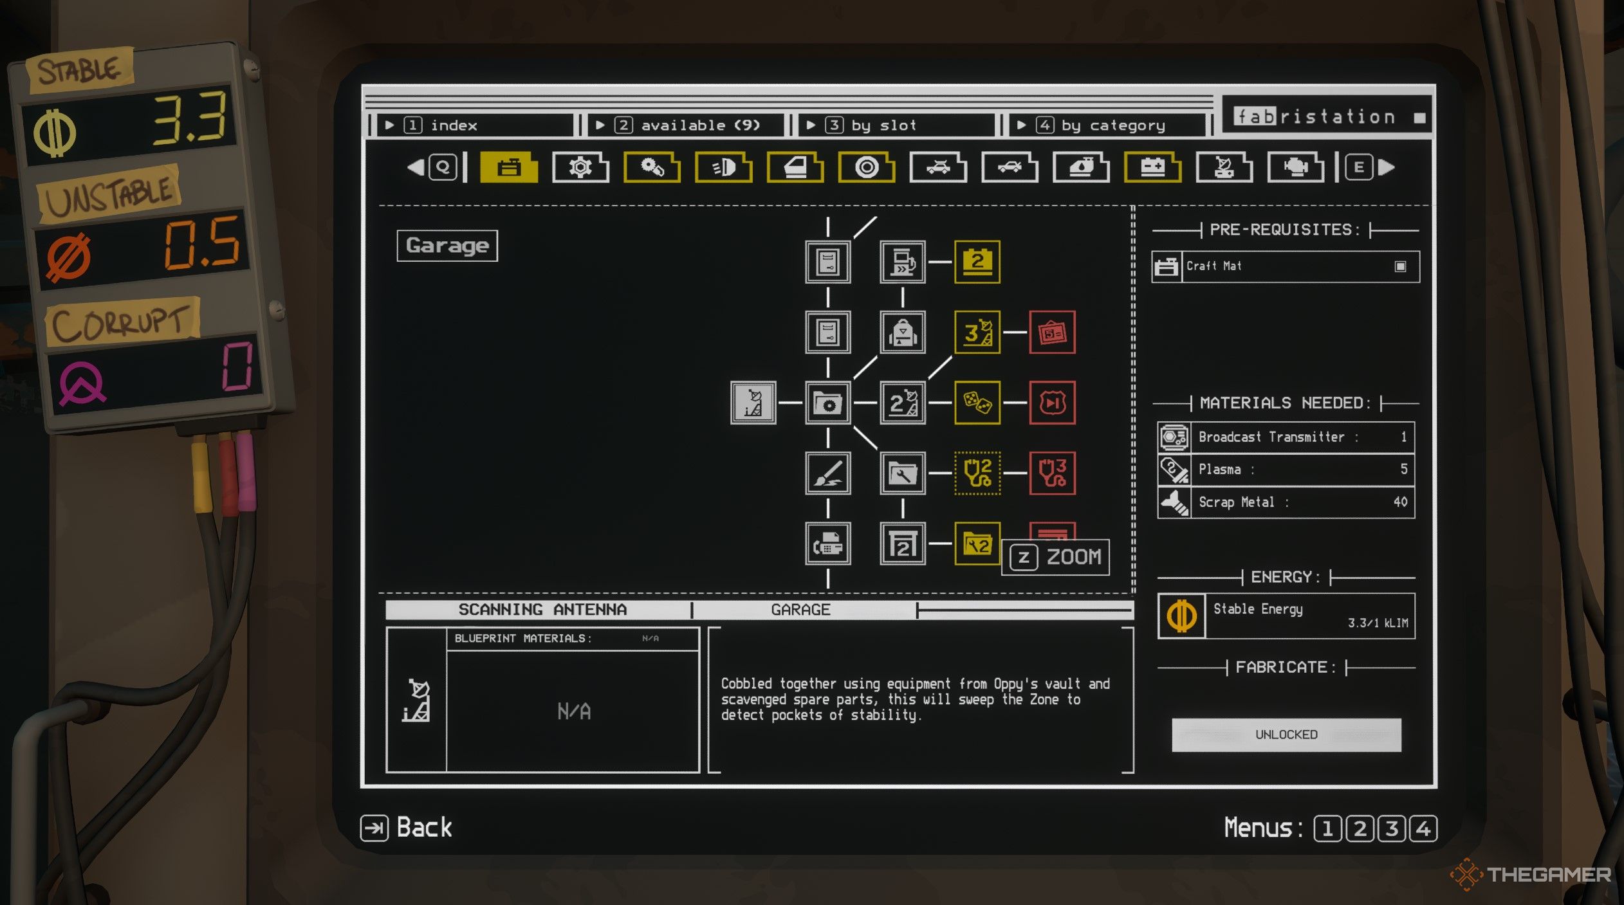Select the open-trunk car category

click(938, 167)
